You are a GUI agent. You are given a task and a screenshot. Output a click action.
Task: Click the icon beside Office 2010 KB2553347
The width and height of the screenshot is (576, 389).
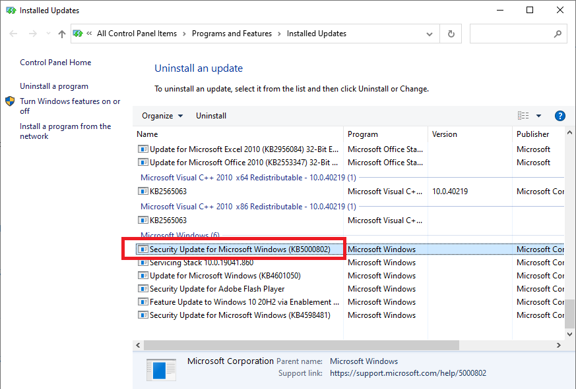143,163
